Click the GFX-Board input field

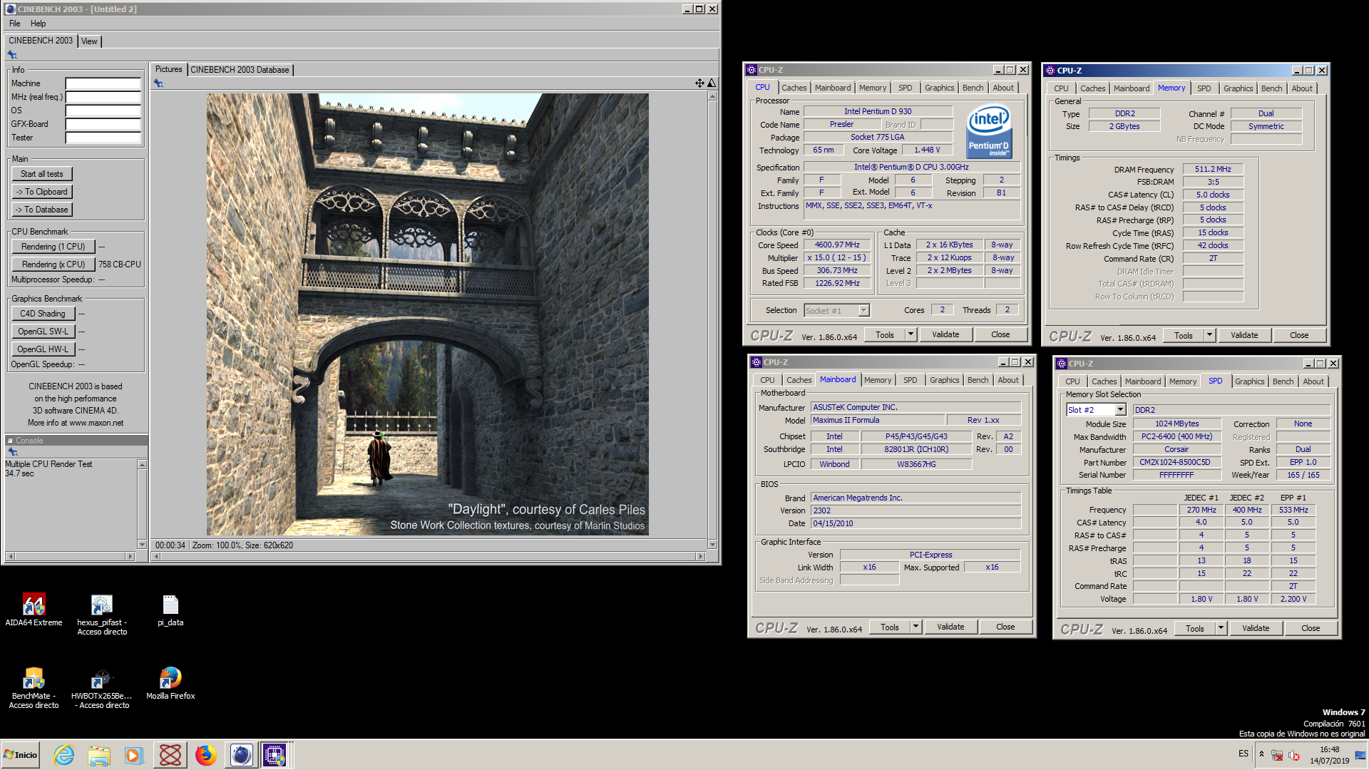(103, 124)
